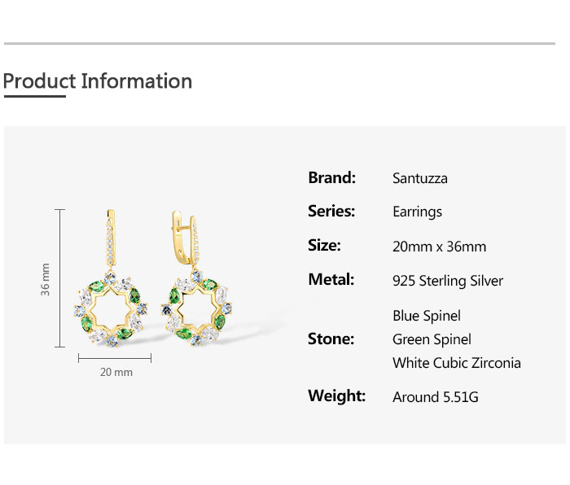Click the dark underline beneath Product Information

click(34, 96)
